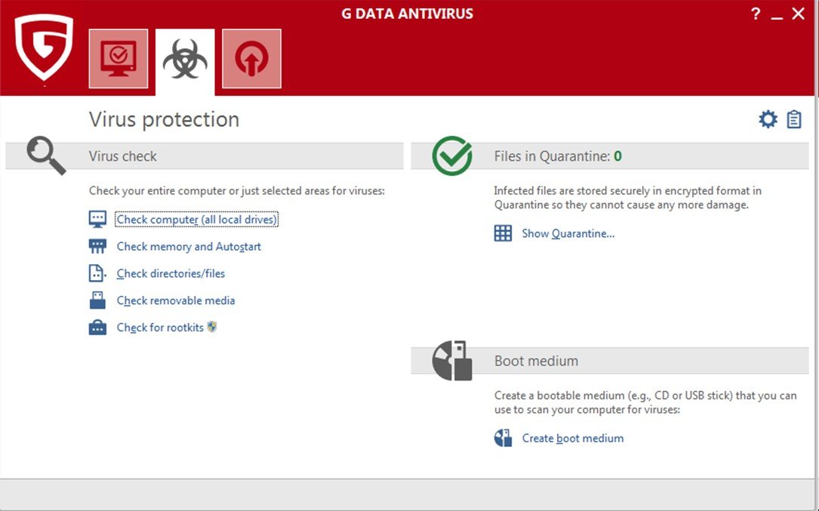
Task: Click the green quarantine count 0
Action: (618, 156)
